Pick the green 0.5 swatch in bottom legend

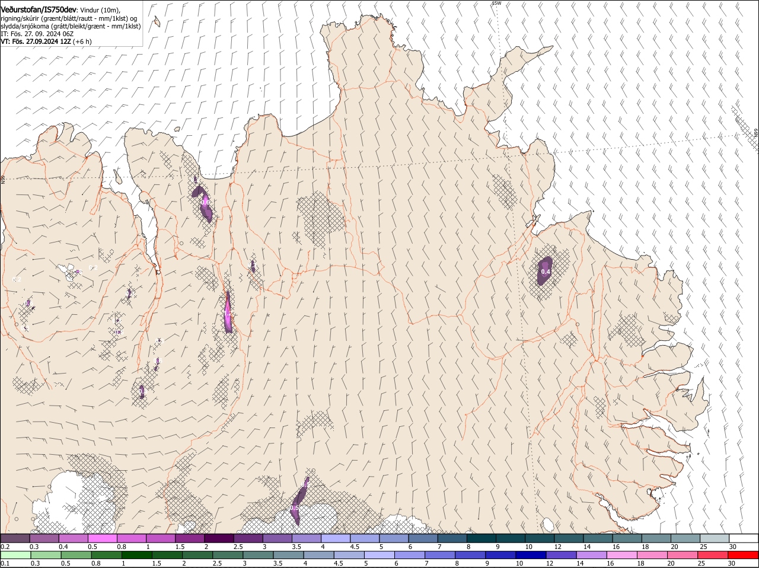click(76, 555)
